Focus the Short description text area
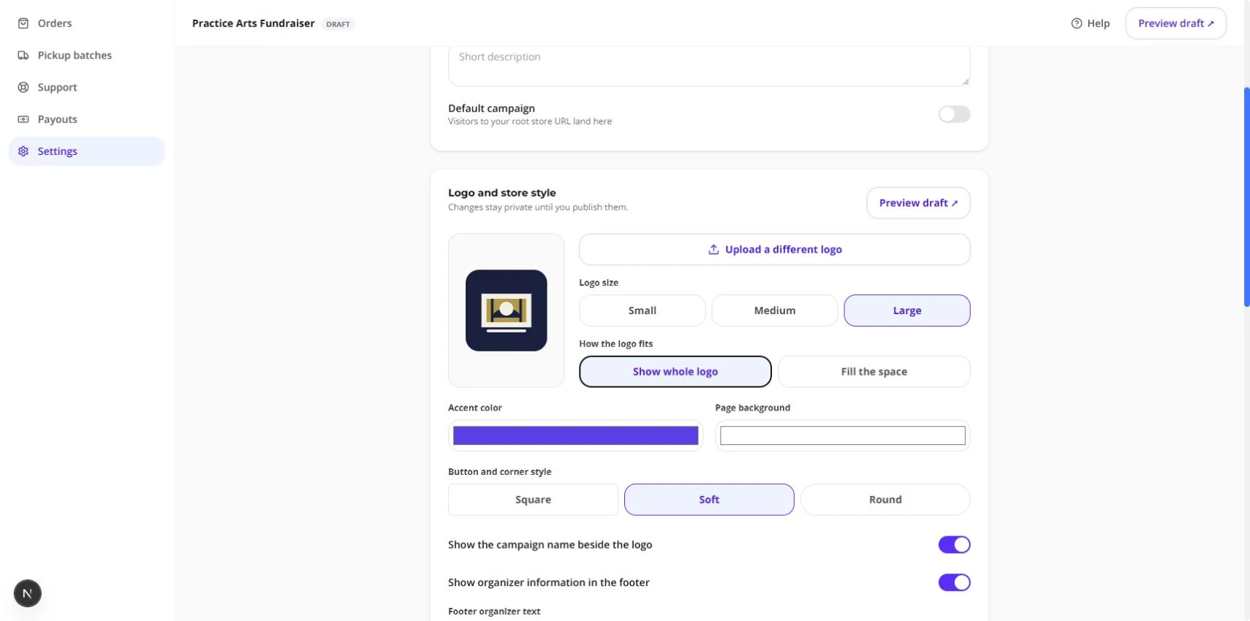The height and width of the screenshot is (621, 1250). pyautogui.click(x=709, y=66)
